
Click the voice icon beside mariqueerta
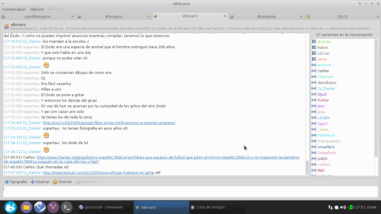click(x=314, y=141)
